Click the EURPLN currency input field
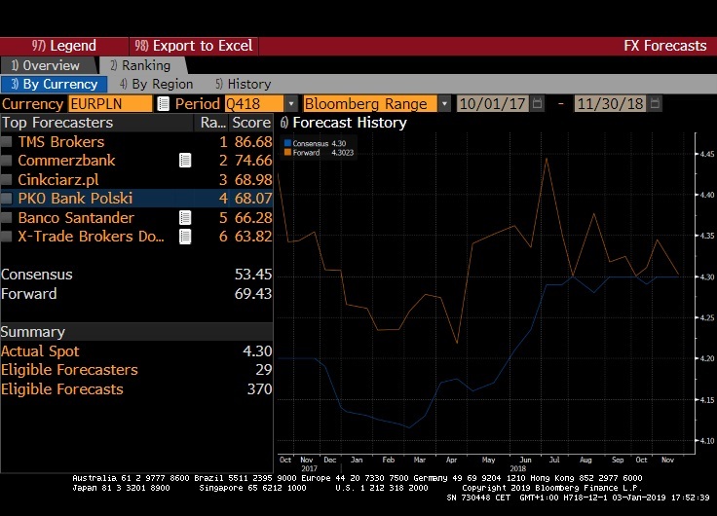 [109, 103]
